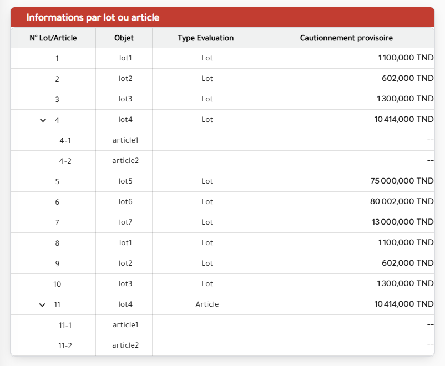Screen dimensions: 445x366
Task: Select row number 9 cell
Action: pos(57,263)
